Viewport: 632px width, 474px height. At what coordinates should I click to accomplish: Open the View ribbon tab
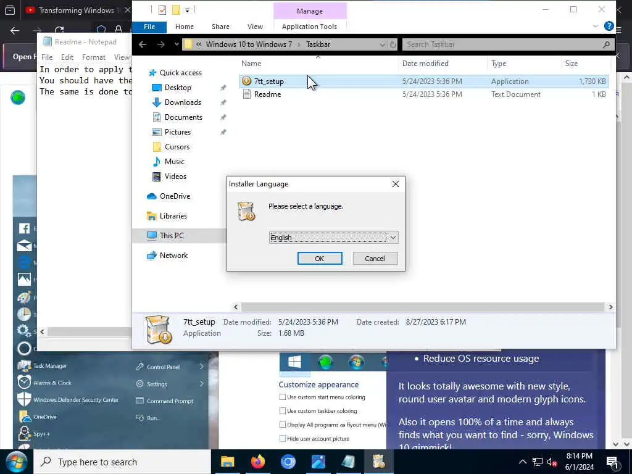coord(255,27)
